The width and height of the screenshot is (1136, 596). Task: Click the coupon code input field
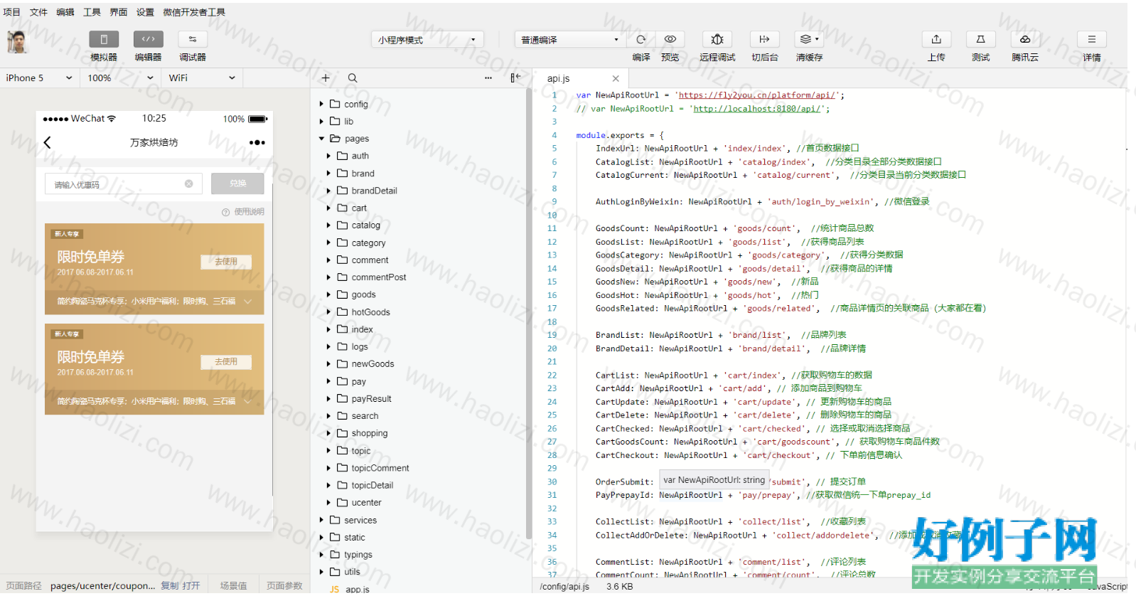point(123,183)
